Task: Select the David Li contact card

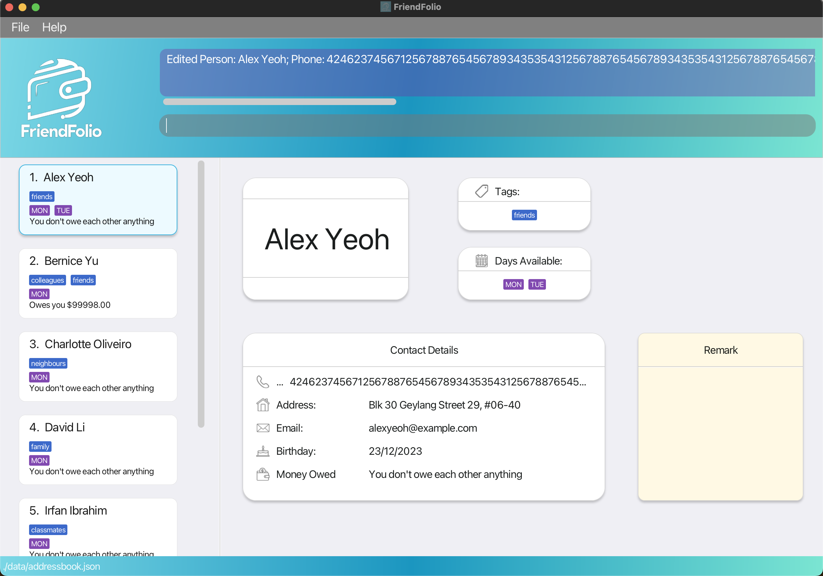Action: tap(98, 450)
